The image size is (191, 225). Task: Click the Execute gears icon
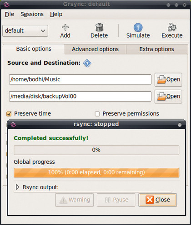coord(172,27)
